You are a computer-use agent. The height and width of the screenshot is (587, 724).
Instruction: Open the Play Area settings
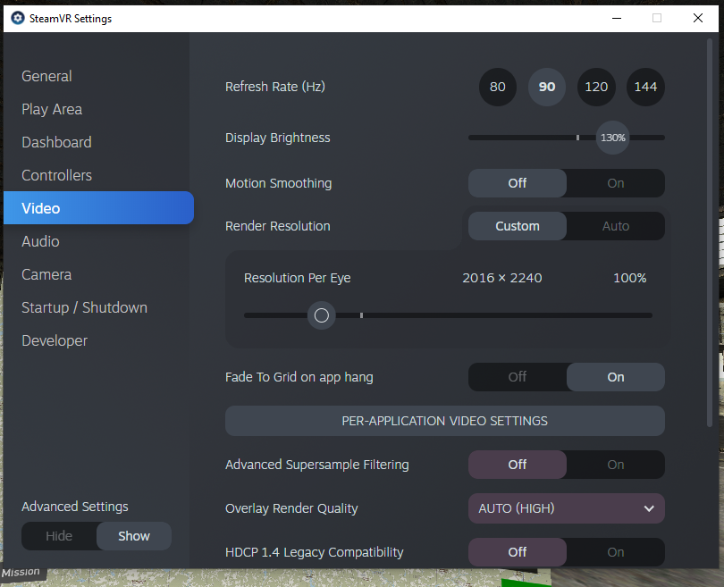pos(52,109)
